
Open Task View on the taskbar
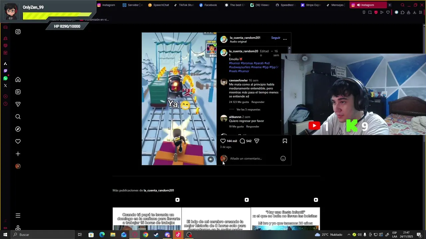coord(80,235)
